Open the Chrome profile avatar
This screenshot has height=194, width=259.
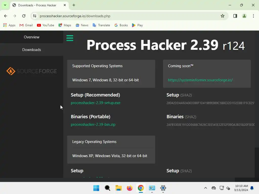(x=244, y=16)
